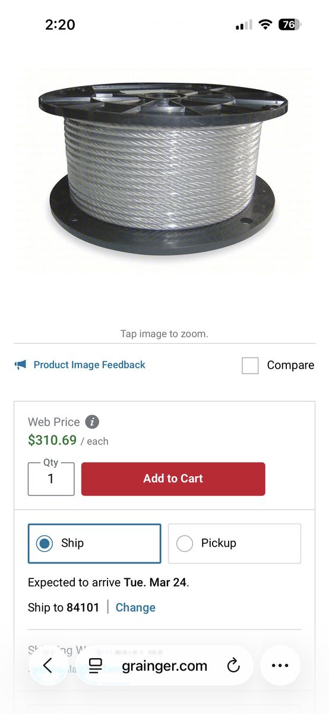This screenshot has width=329, height=714.
Task: Open the browser tabs icon
Action: [x=95, y=665]
